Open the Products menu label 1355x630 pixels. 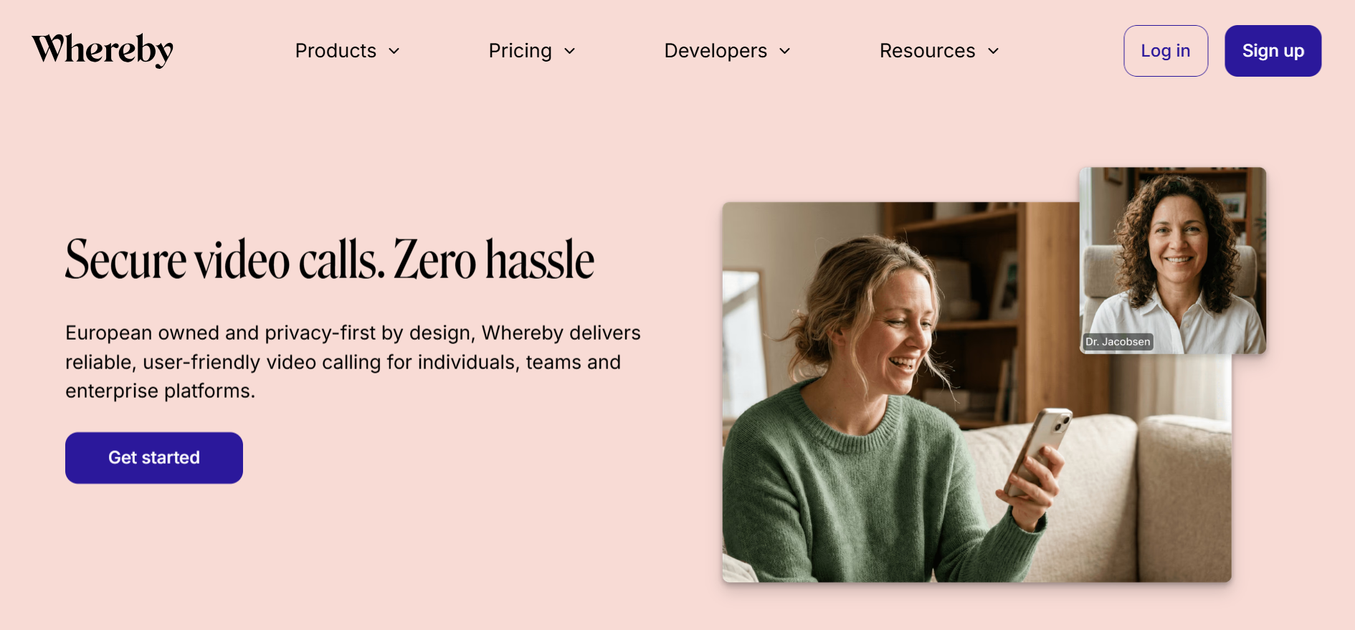click(336, 51)
